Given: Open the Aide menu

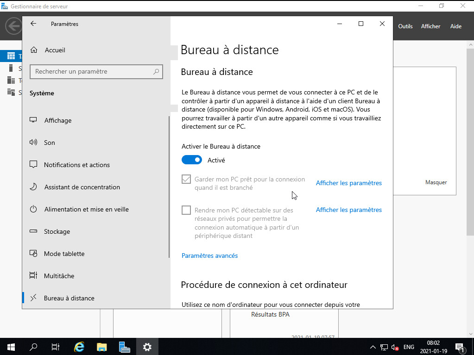Looking at the screenshot, I should 455,26.
